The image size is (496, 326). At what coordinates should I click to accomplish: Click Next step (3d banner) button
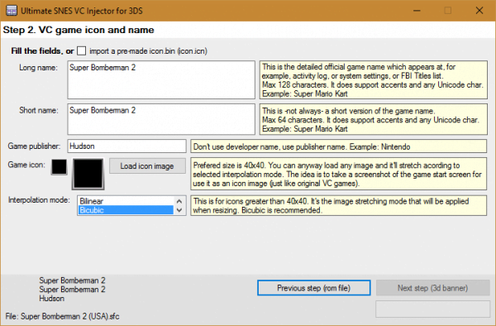tap(432, 288)
